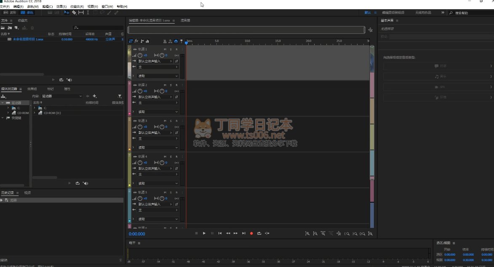
Task: Show the effects (fx) track controls
Action: [136, 41]
